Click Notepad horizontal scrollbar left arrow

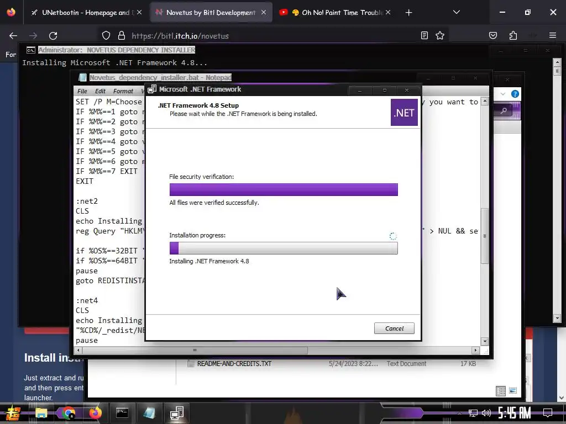click(78, 349)
